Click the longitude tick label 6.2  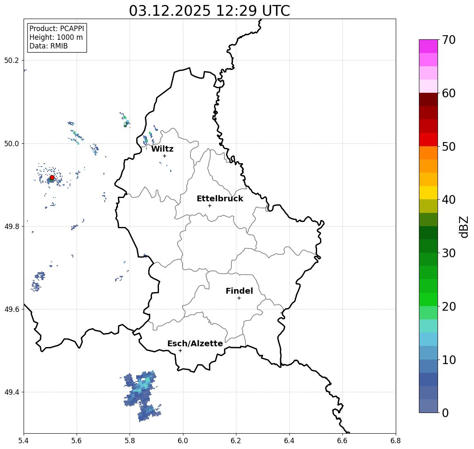(x=236, y=441)
